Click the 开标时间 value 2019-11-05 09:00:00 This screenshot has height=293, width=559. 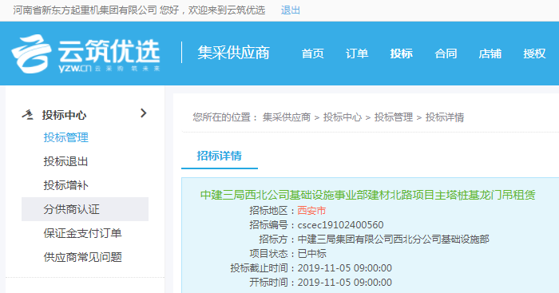(345, 283)
